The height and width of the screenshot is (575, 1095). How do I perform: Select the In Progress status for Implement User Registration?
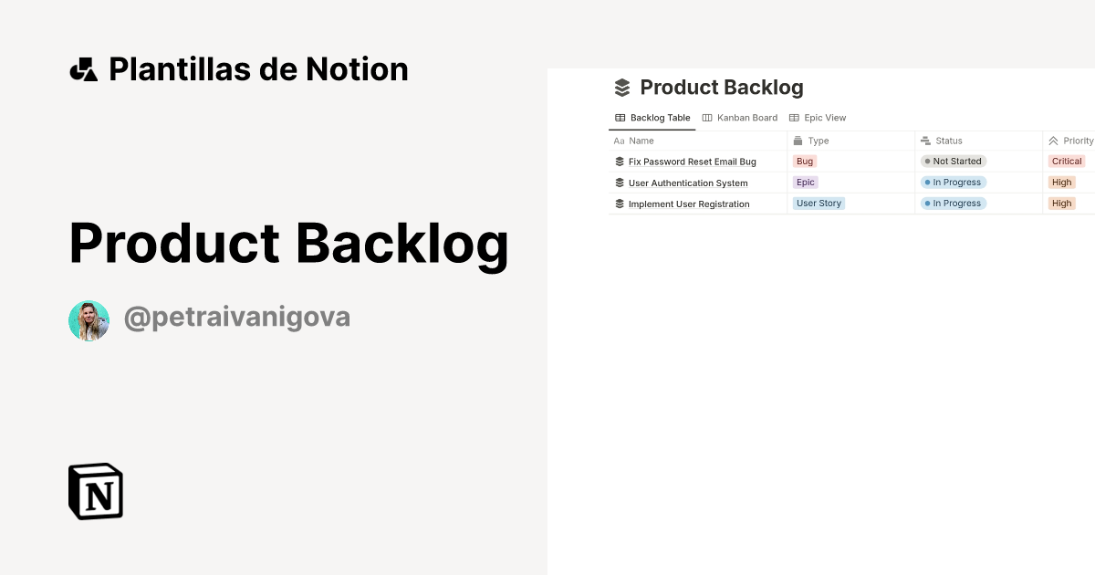tap(953, 204)
